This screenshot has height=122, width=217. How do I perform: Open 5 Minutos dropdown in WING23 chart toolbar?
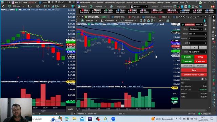click(96, 21)
